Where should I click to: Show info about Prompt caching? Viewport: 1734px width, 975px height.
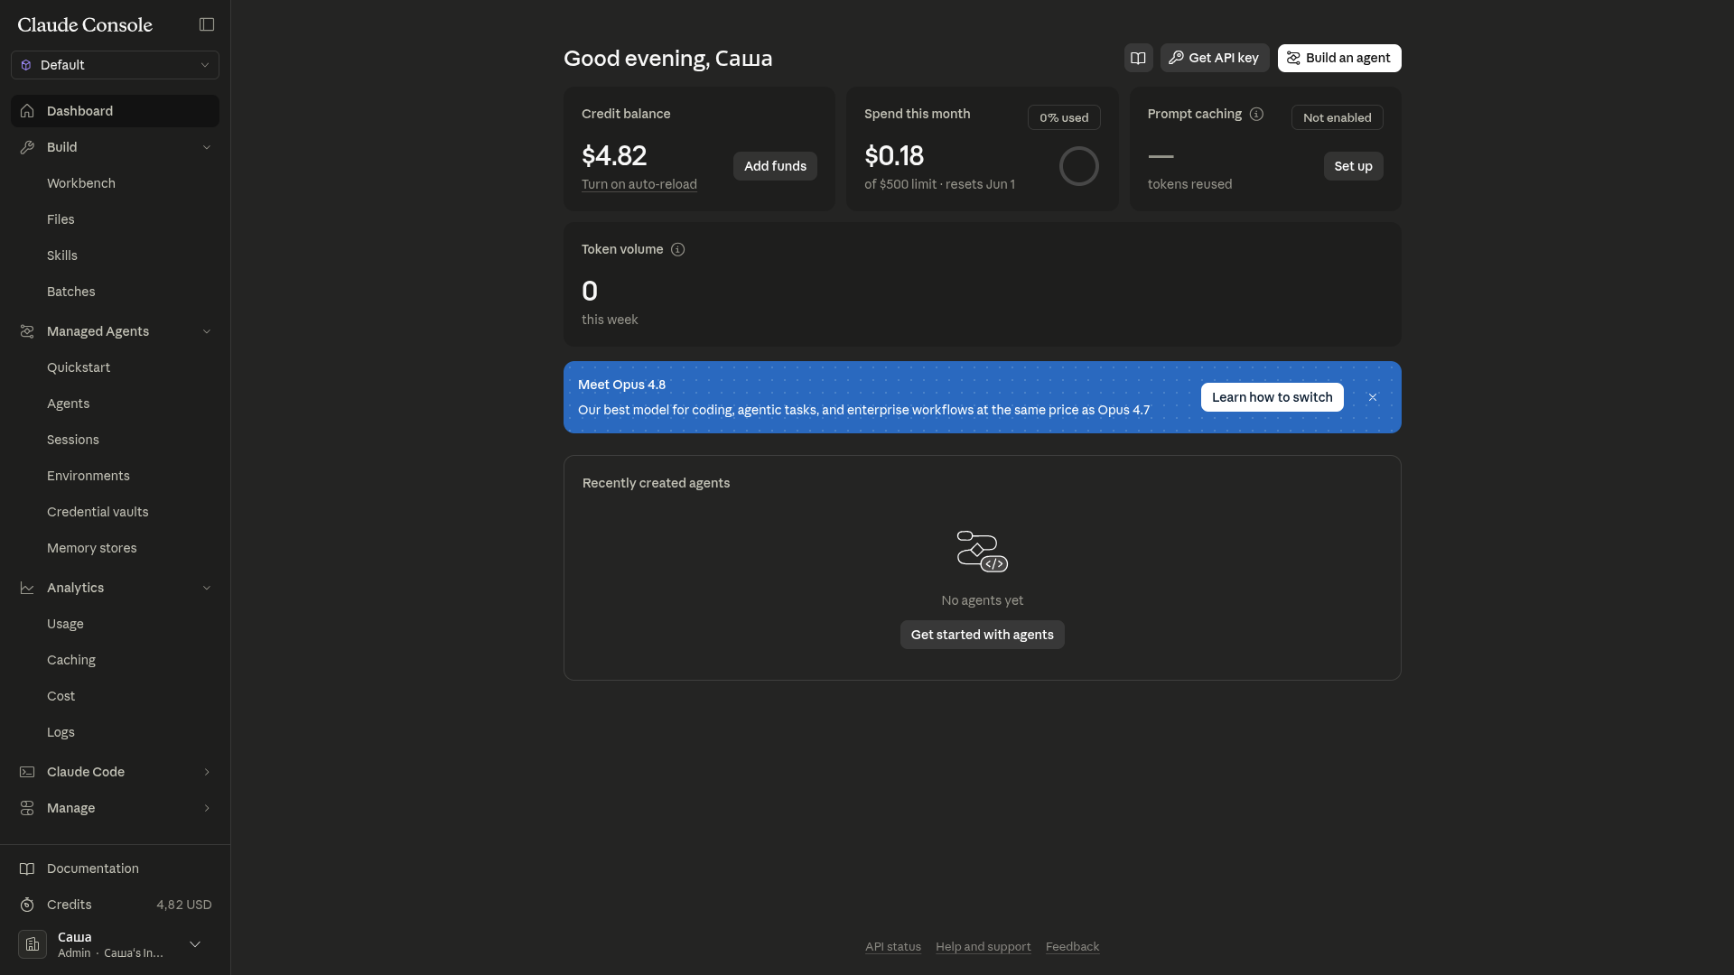coord(1256,114)
